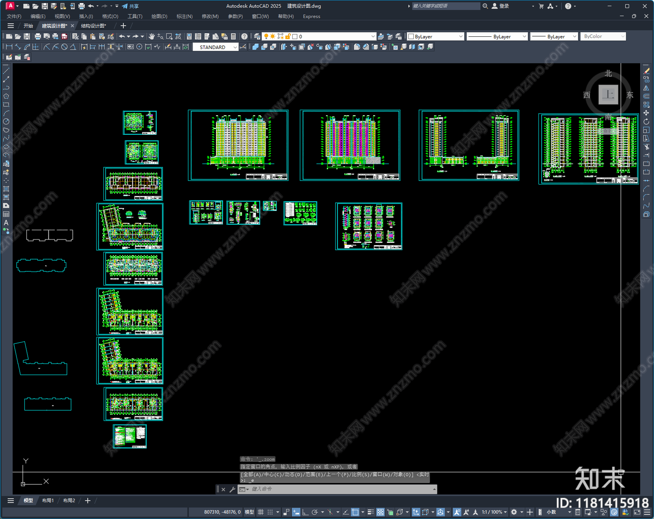The width and height of the screenshot is (654, 519).
Task: Select the Hatch tool in left toolbar
Action: pos(6,189)
